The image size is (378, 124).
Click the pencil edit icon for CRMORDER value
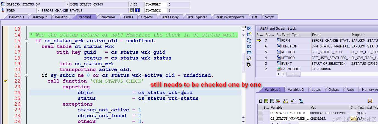353,119
